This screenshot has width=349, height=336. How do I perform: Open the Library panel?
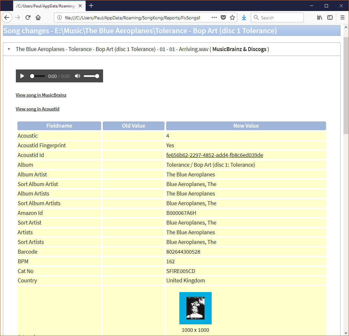[x=319, y=17]
